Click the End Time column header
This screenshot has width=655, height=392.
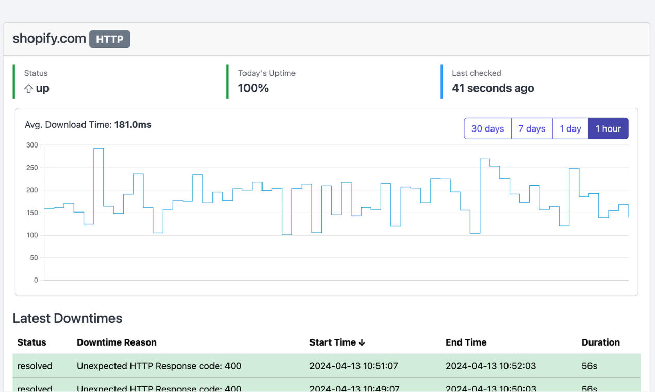pyautogui.click(x=466, y=342)
